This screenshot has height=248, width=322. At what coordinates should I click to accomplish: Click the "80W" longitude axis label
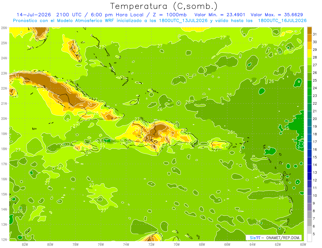[x=50, y=245]
